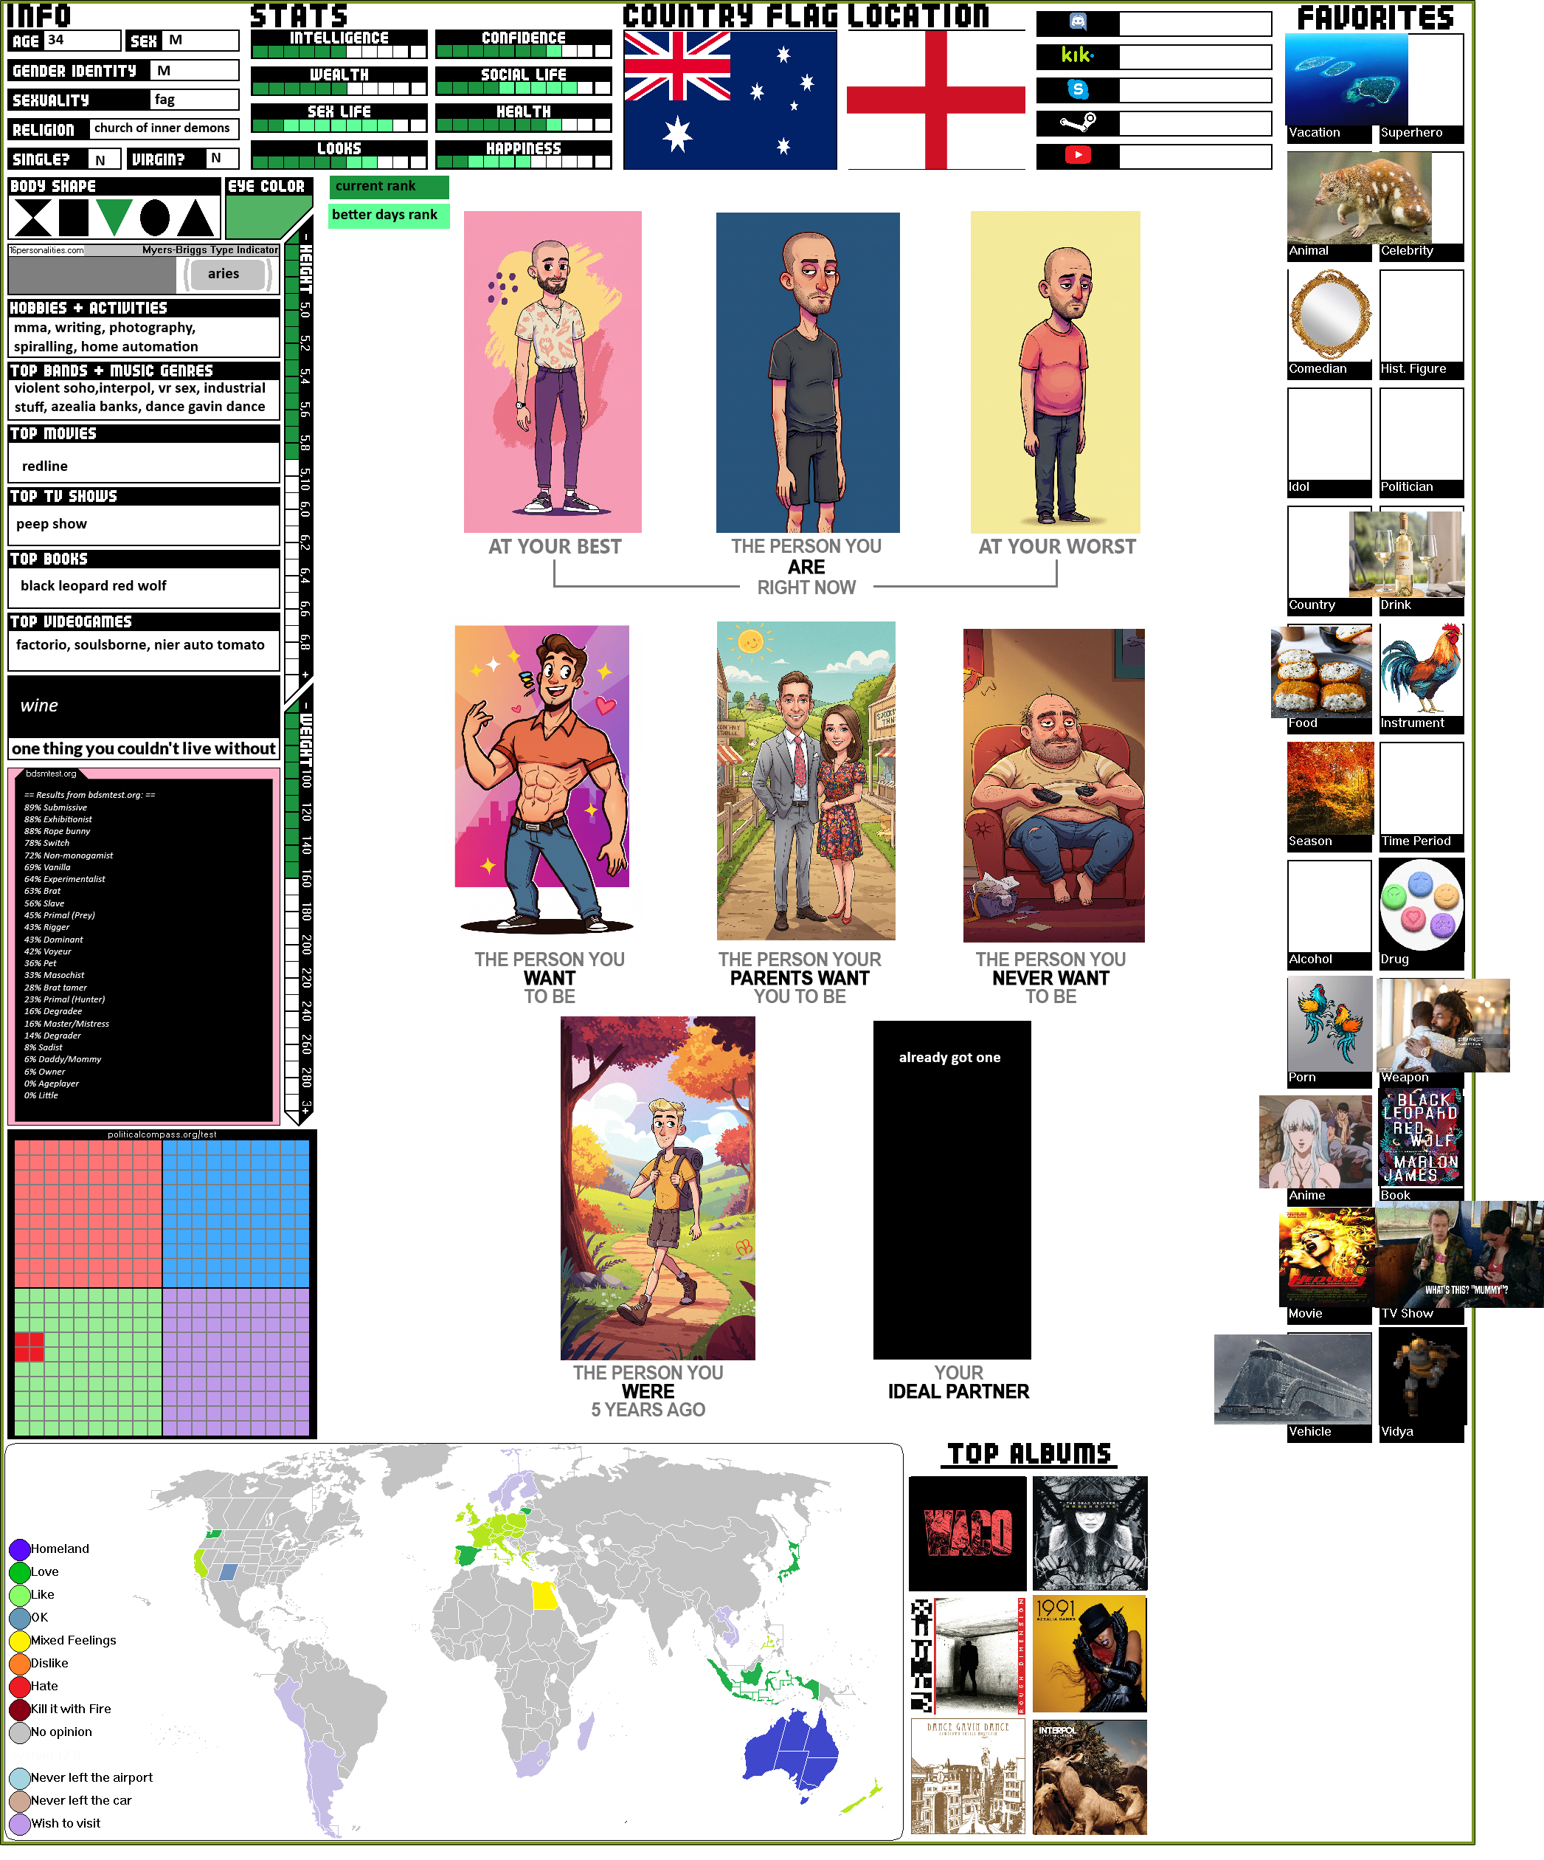1544x1860 pixels.
Task: Select the circle body shape icon
Action: coord(155,218)
